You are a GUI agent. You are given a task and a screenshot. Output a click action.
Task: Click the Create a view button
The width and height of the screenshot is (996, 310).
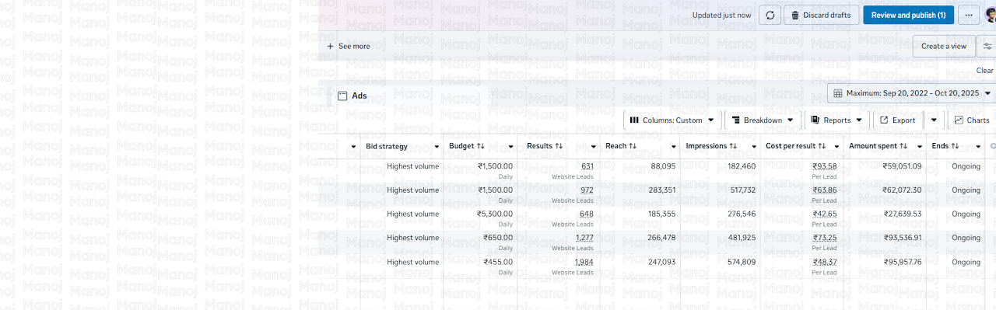pos(944,46)
